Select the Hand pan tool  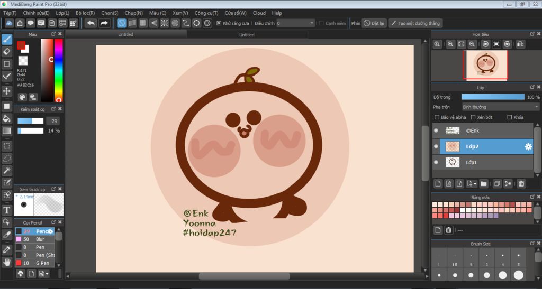6,262
